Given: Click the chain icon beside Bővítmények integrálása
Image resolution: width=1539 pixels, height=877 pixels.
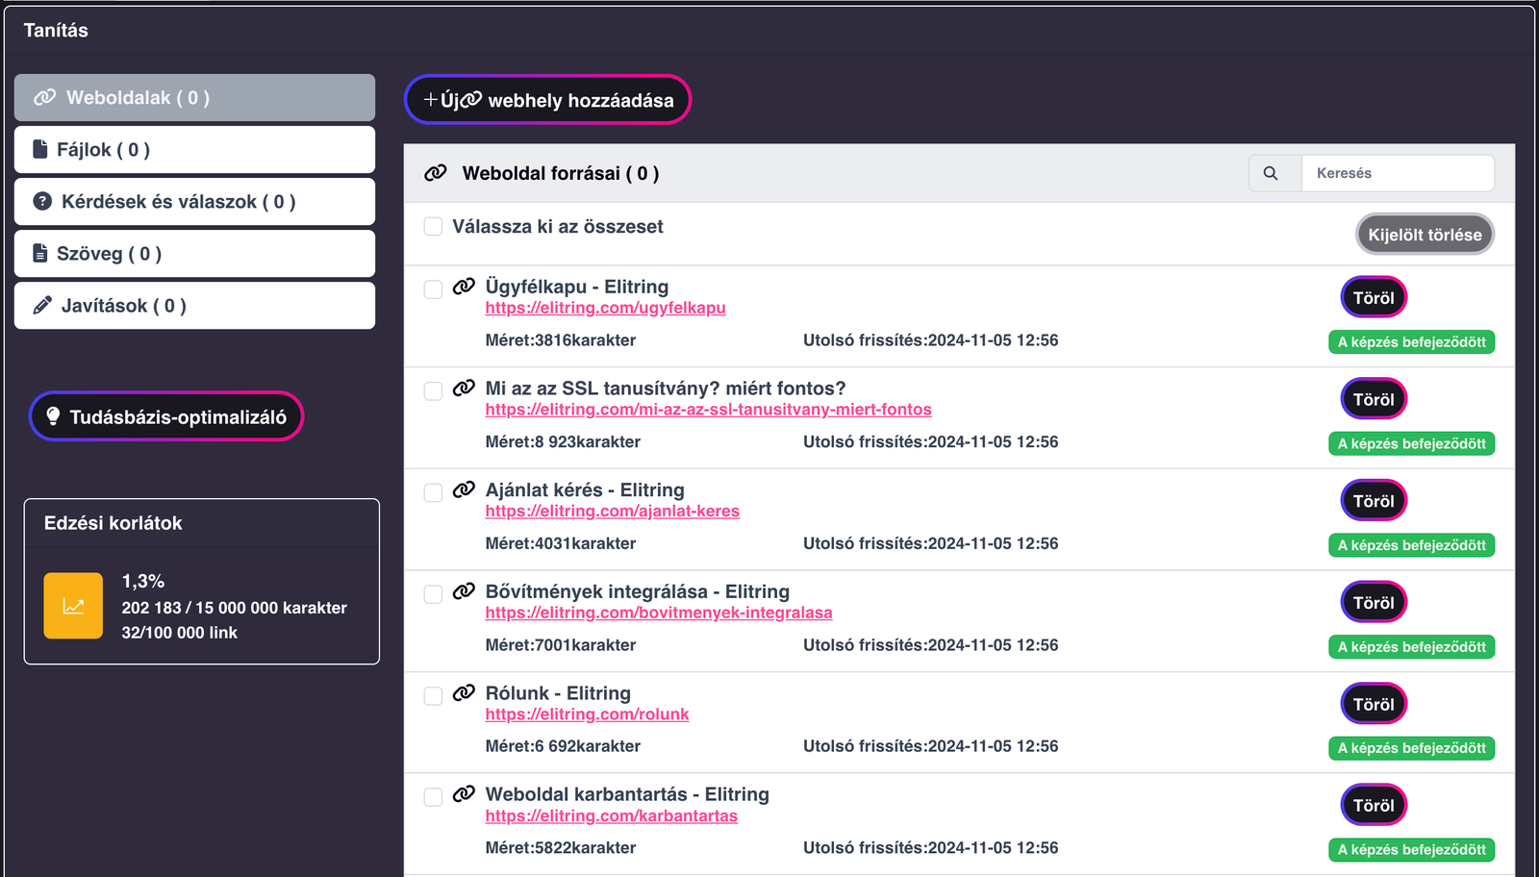Looking at the screenshot, I should tap(464, 590).
